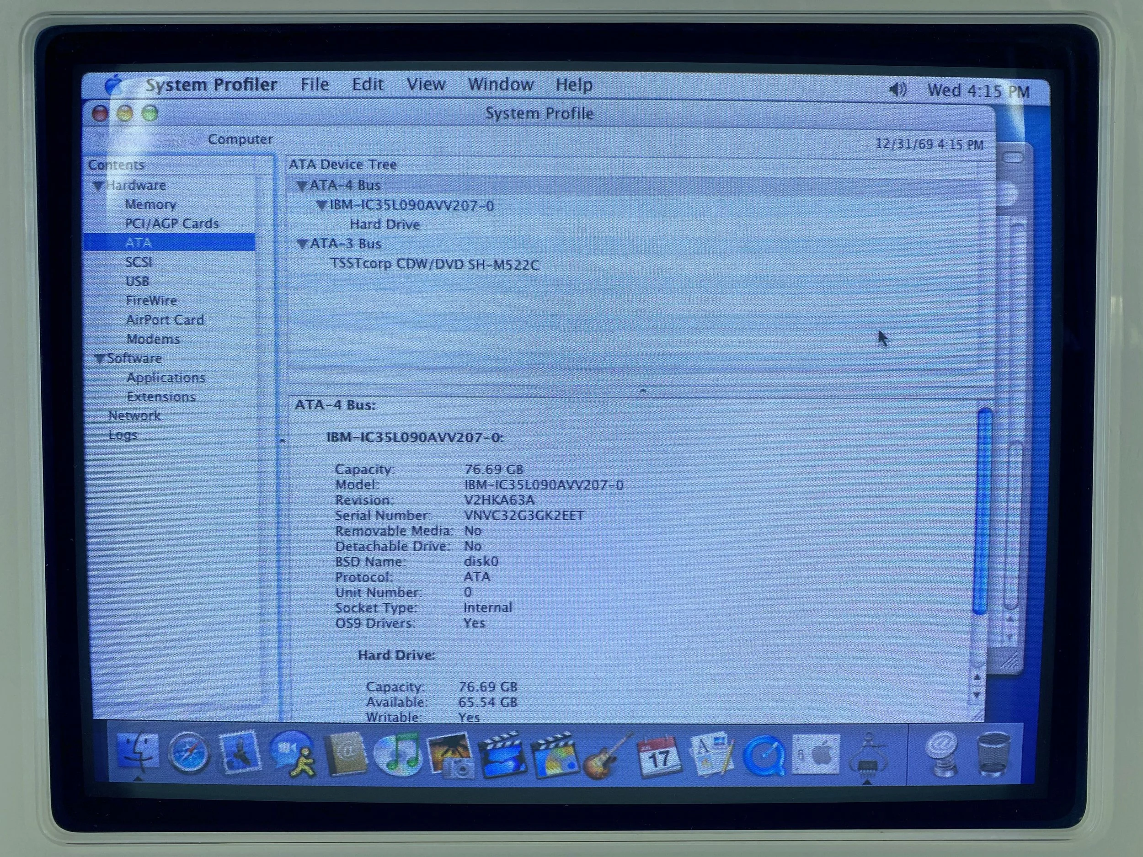Screen dimensions: 1143x857
Task: Open the View menu
Action: click(x=426, y=84)
